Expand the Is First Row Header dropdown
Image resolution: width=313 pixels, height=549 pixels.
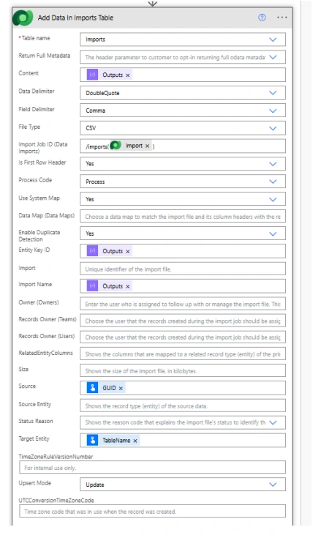pyautogui.click(x=273, y=164)
